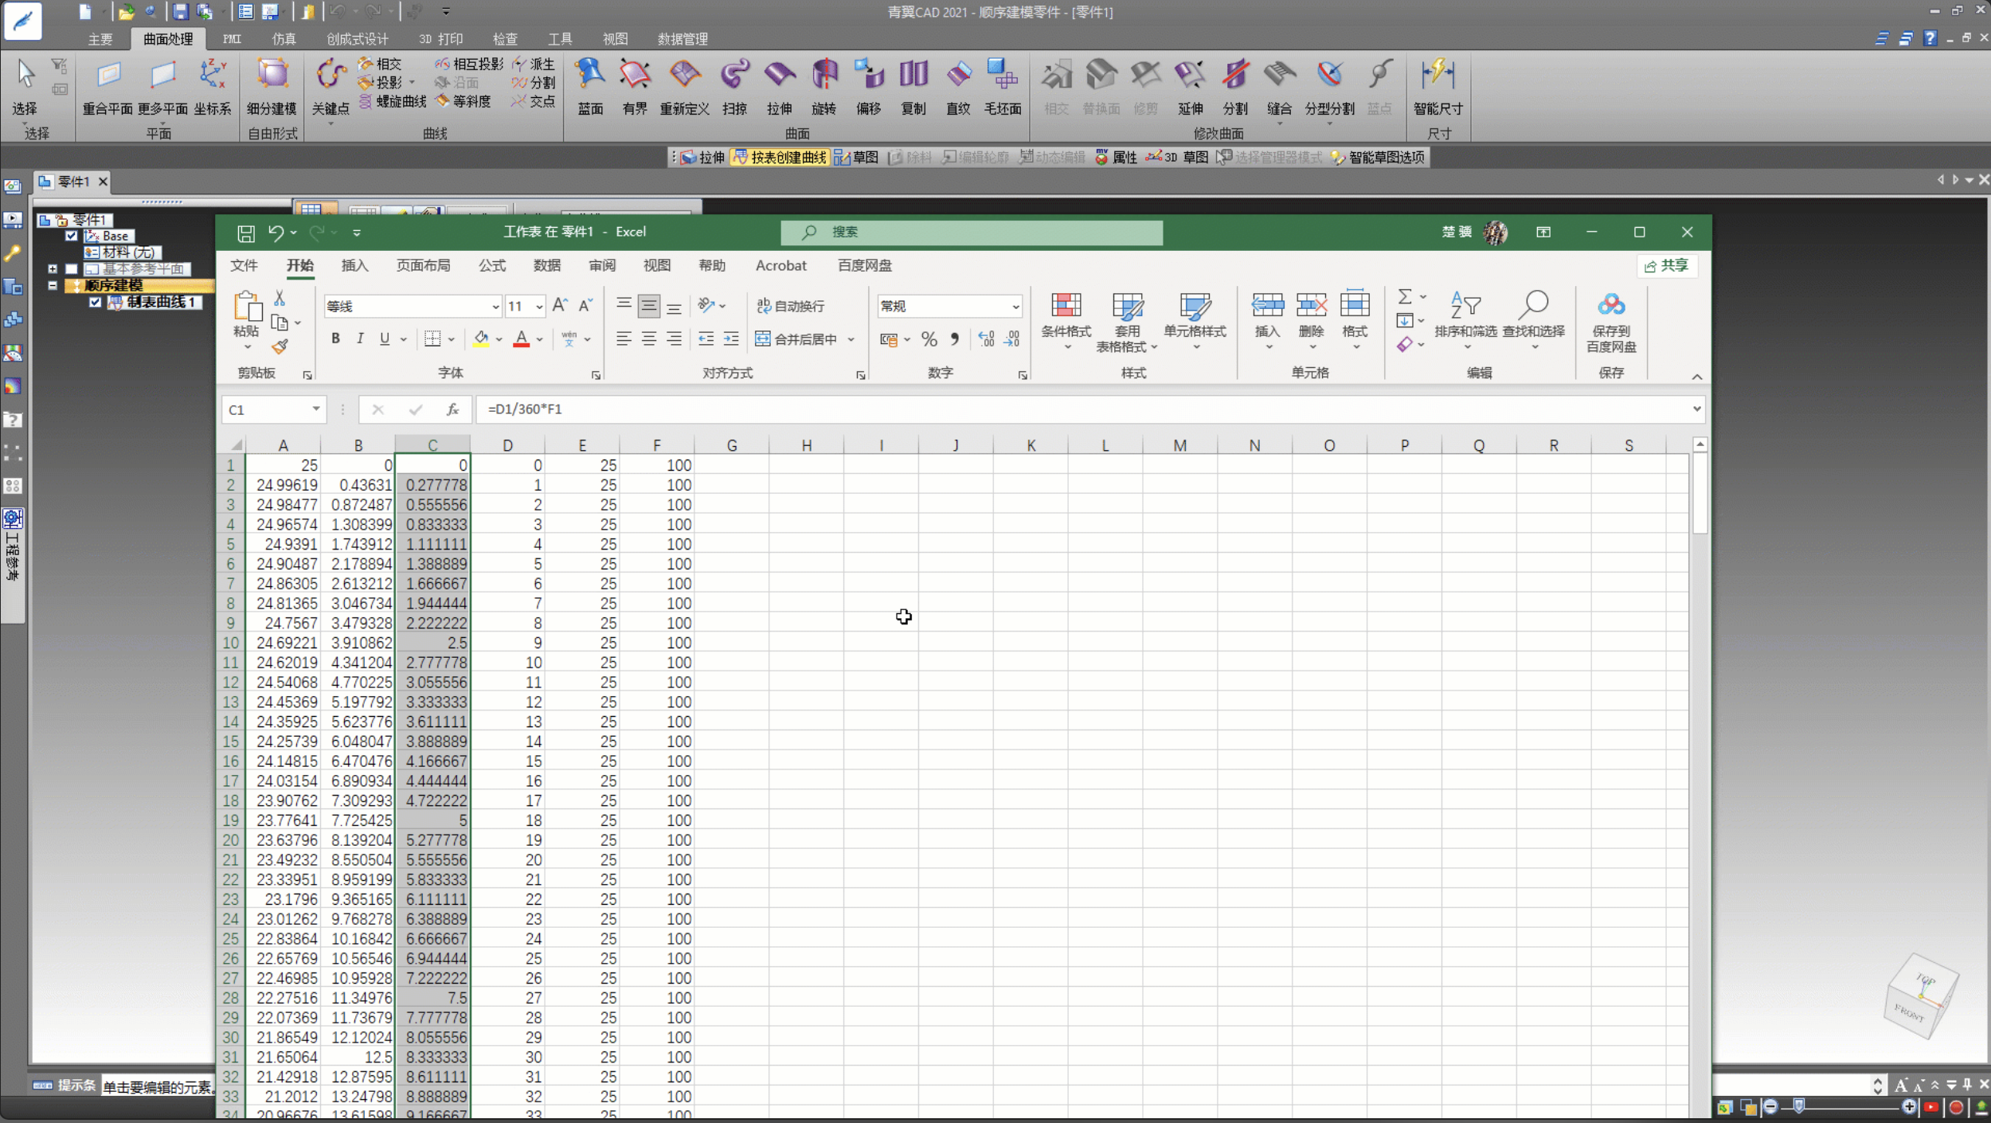Select the 分型分割 parting split tool
This screenshot has height=1123, width=1991.
[x=1329, y=86]
